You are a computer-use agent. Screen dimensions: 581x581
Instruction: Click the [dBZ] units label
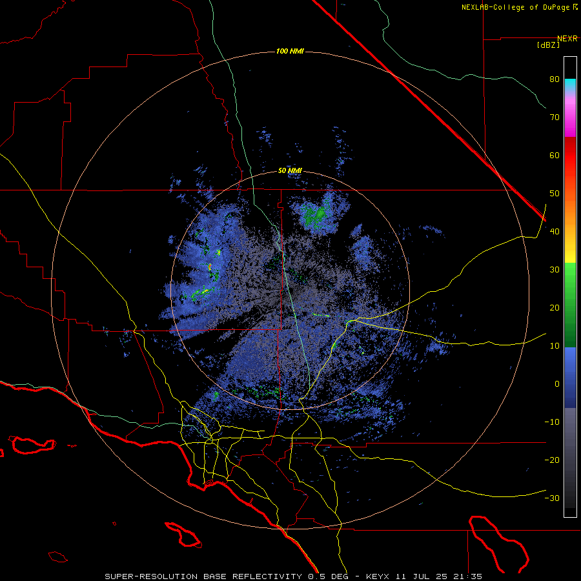pos(548,45)
